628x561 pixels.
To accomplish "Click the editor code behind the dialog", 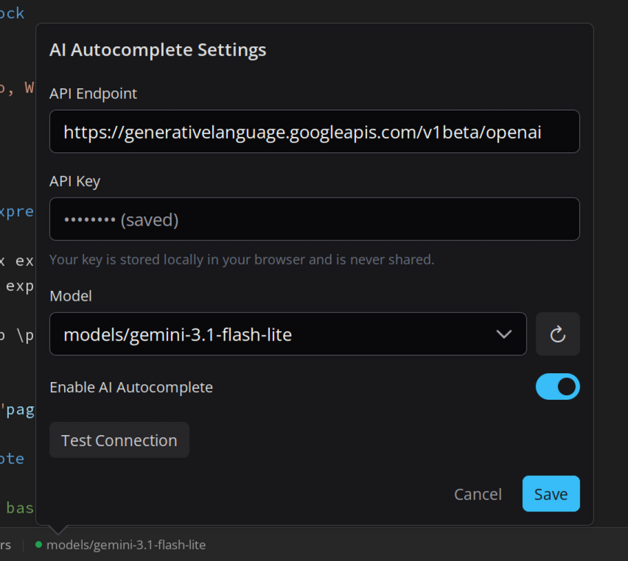I will coord(17,260).
